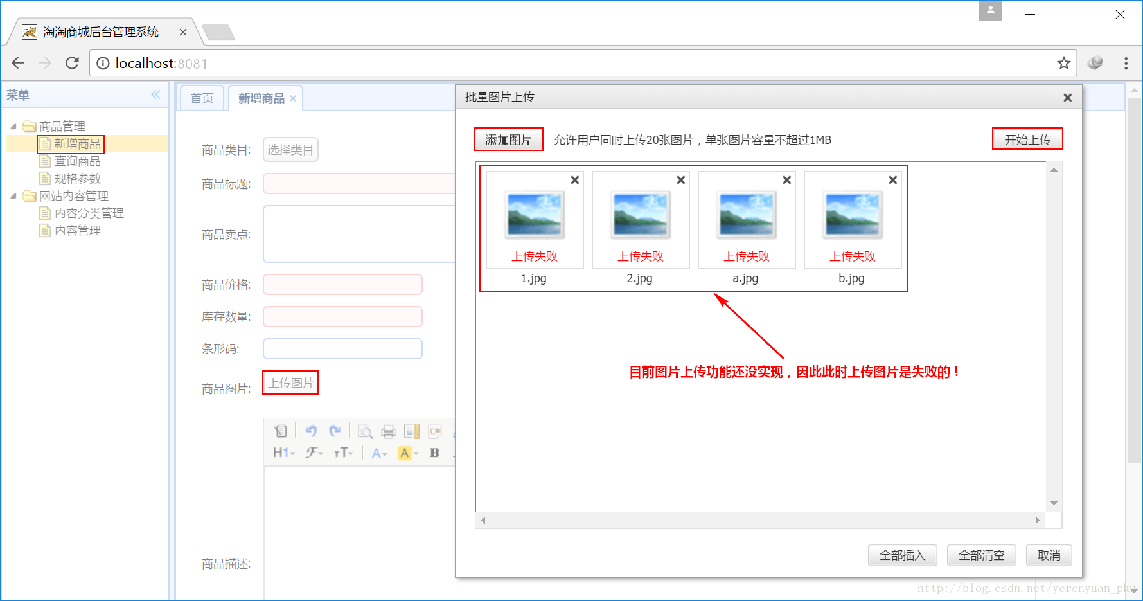This screenshot has width=1143, height=601.
Task: Open 内容管理 in the menu tree
Action: (x=78, y=231)
